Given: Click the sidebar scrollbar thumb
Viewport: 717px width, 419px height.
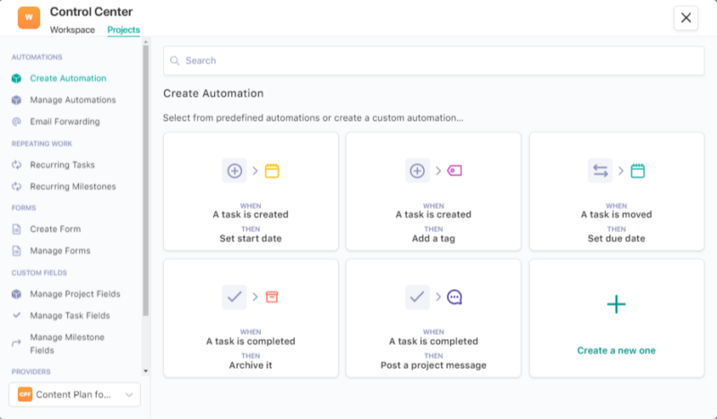Looking at the screenshot, I should point(146,180).
